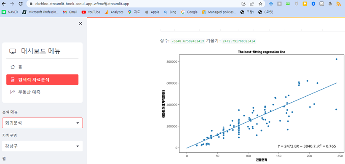The image size is (345, 164).
Task: Reload the Streamlit page
Action: [x=21, y=4]
